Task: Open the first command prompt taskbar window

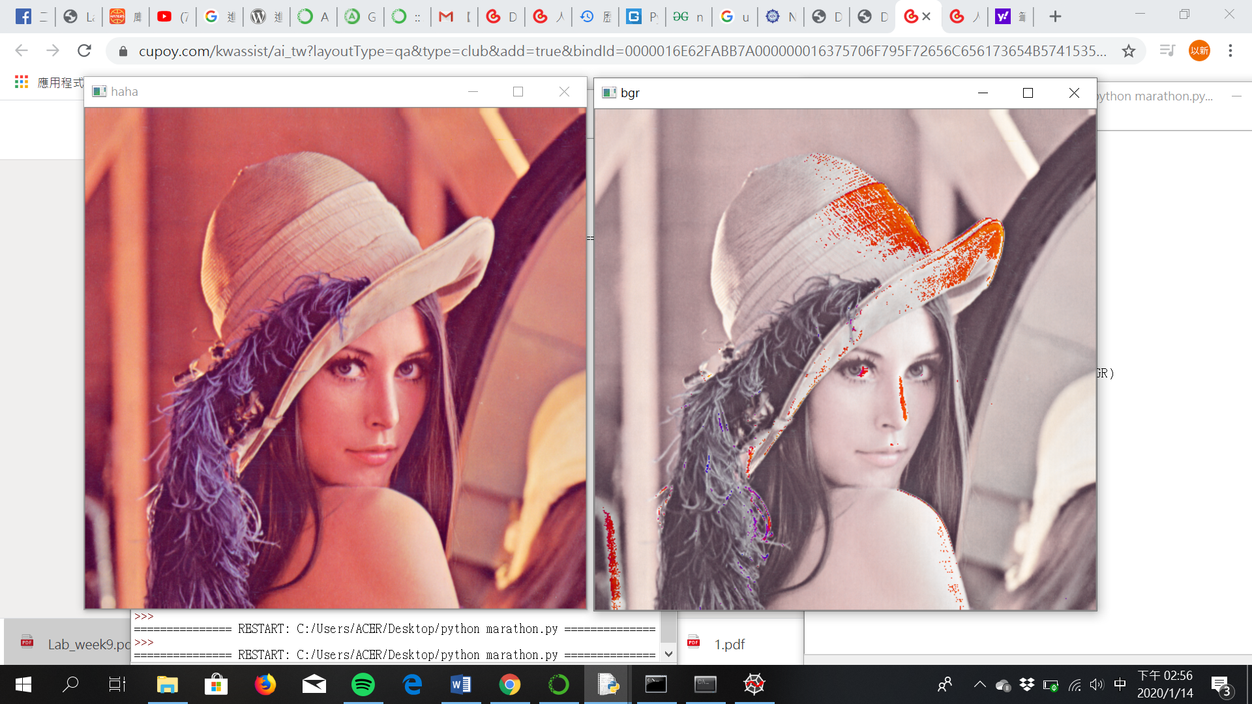Action: pos(656,684)
